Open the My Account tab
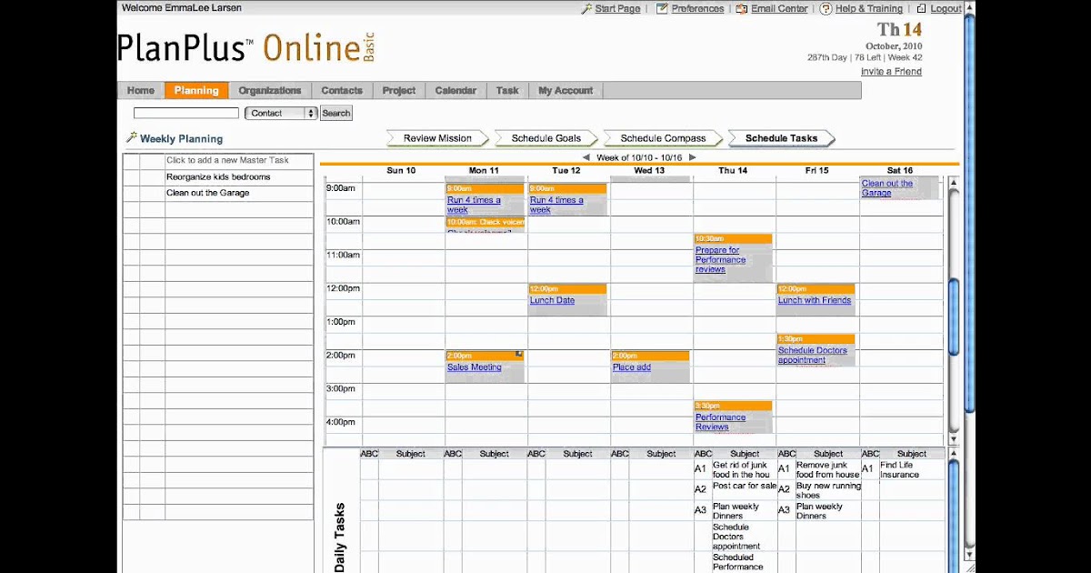This screenshot has width=1091, height=573. click(x=566, y=90)
